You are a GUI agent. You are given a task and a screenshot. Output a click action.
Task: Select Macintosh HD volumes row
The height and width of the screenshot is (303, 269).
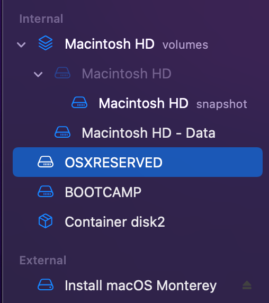point(138,44)
